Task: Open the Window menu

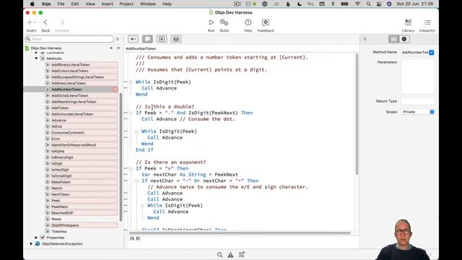Action: (147, 4)
